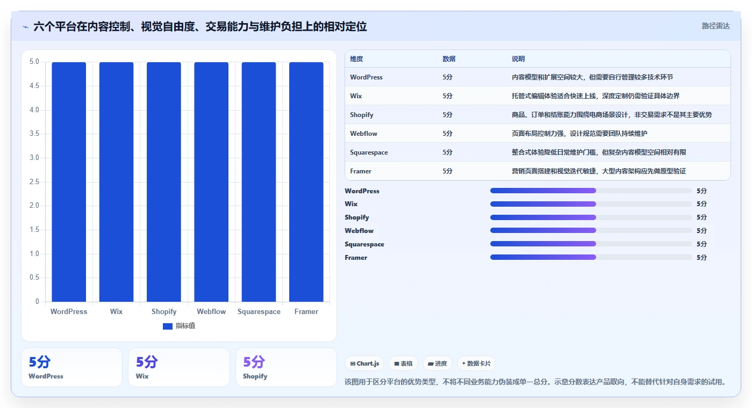Viewport: 752px width, 408px height.
Task: Open the WordPress 5分 data card
Action: [71, 367]
